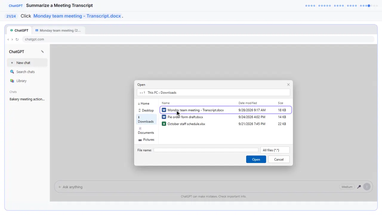The width and height of the screenshot is (382, 215).
Task: Switch to the Monday team meeting browser tab
Action: click(58, 30)
